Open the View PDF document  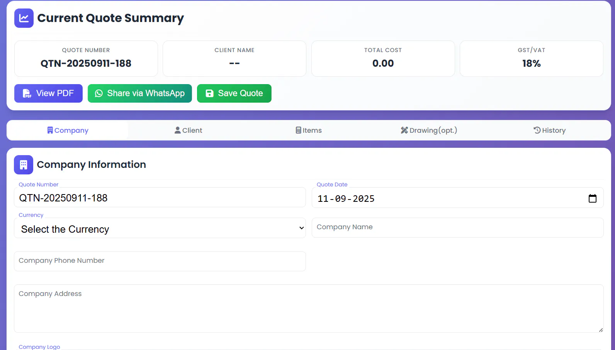click(x=48, y=93)
